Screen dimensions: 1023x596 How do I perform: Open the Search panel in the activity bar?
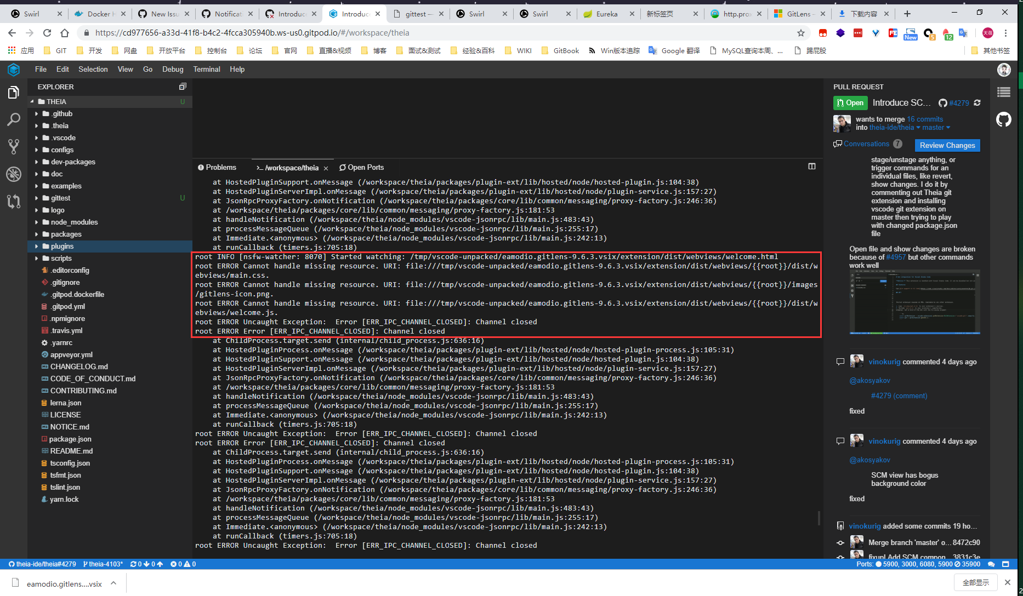pos(14,119)
